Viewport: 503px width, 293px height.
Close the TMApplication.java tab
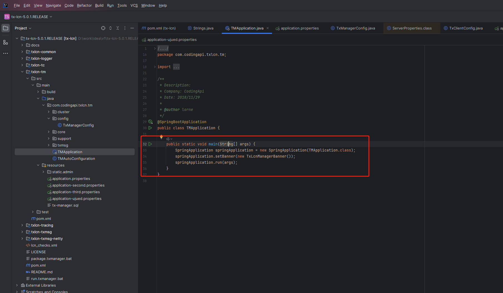[x=268, y=28]
